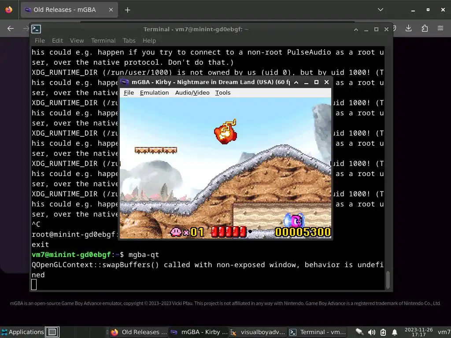This screenshot has height=338, width=451.
Task: Open the Terminal menu in terminal menubar
Action: click(103, 40)
